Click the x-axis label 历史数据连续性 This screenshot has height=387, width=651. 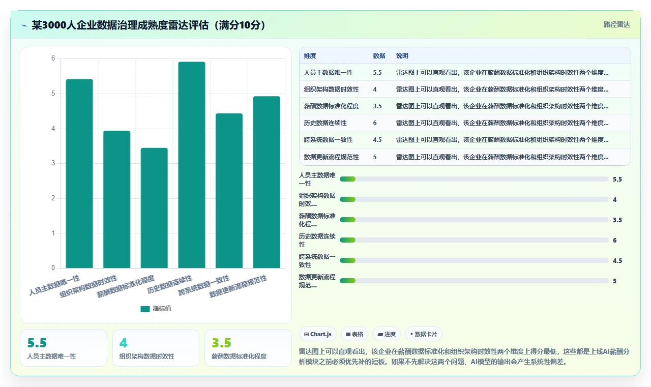pos(170,284)
